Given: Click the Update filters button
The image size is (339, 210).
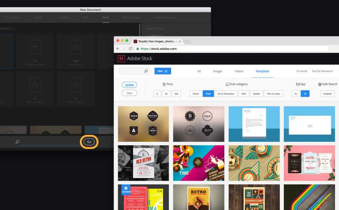Looking at the screenshot, I should 129,85.
